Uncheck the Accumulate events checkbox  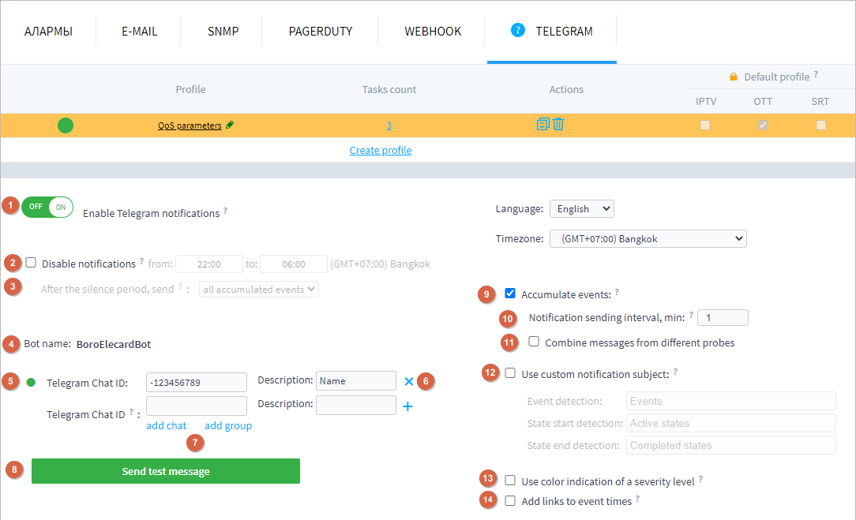click(x=510, y=294)
